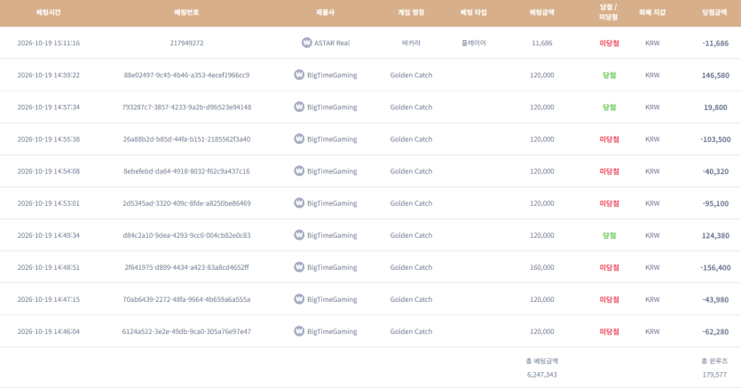This screenshot has width=741, height=388.
Task: Click the timestamp 2026-10-19 15:11:16
Action: coord(49,43)
